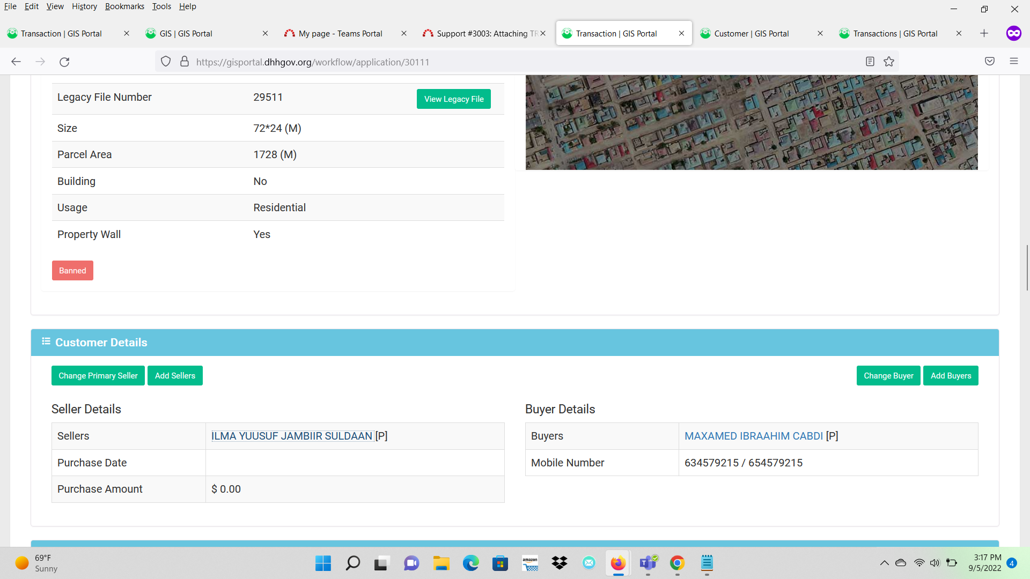Open the clock showing 3:17 PM
The image size is (1030, 579).
tap(985, 563)
